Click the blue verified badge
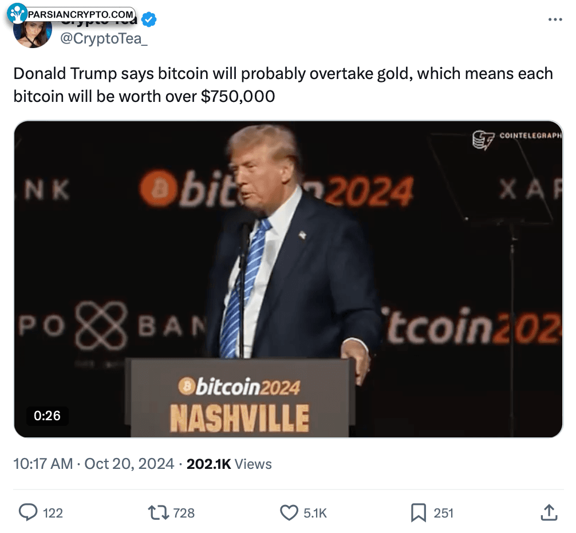Screen dimensions: 576x533 coord(149,20)
